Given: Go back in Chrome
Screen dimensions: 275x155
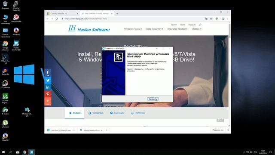Looking at the screenshot, I should pyautogui.click(x=47, y=19).
